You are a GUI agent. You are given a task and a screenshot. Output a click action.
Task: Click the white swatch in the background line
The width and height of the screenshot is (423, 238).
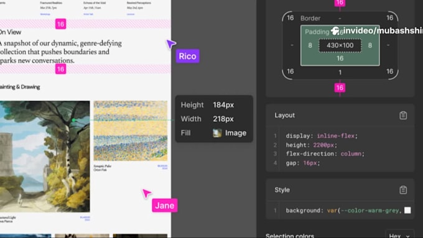click(407, 210)
